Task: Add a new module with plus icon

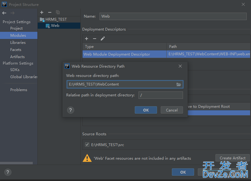Action: point(42,12)
